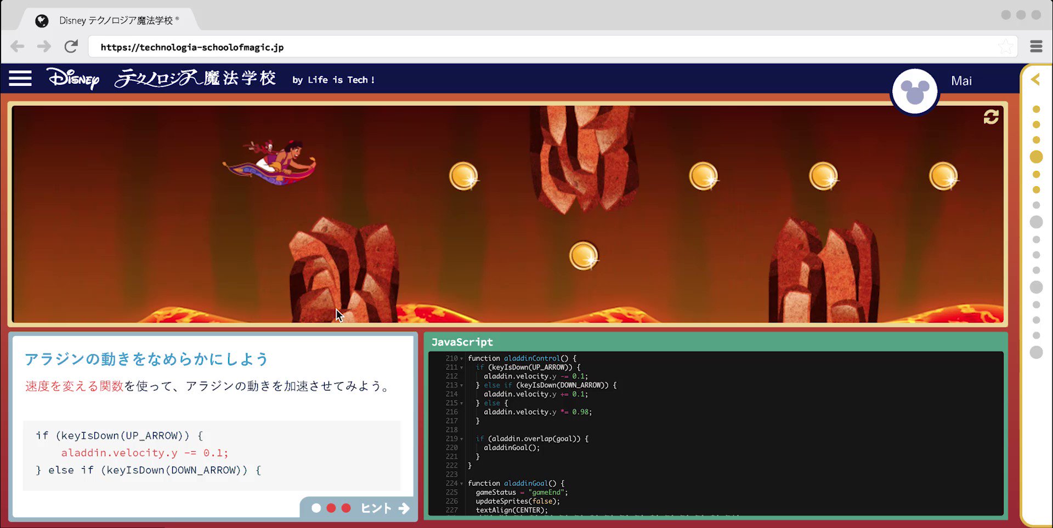The image size is (1053, 528).
Task: Select the Disney テクノロジア魔法学校 browser tab
Action: pos(109,20)
